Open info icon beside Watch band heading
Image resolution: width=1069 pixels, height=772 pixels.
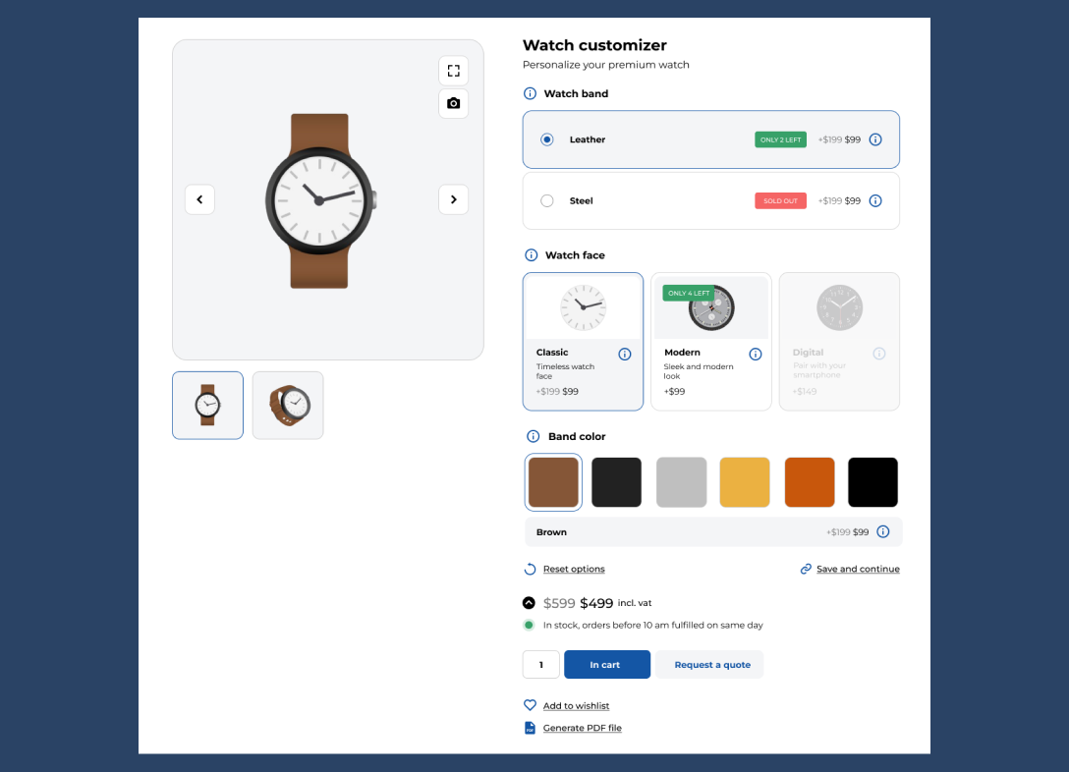(531, 94)
